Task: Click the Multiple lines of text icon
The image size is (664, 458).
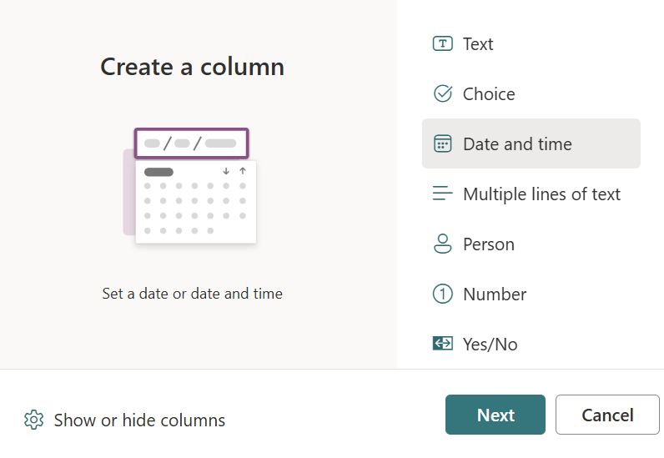Action: tap(442, 194)
